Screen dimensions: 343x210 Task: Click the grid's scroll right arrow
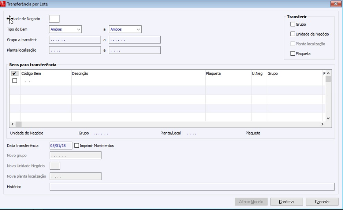(x=322, y=124)
